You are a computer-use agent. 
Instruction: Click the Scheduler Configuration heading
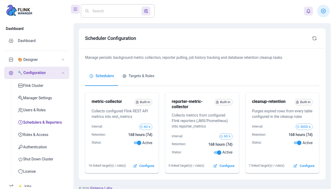click(x=111, y=38)
